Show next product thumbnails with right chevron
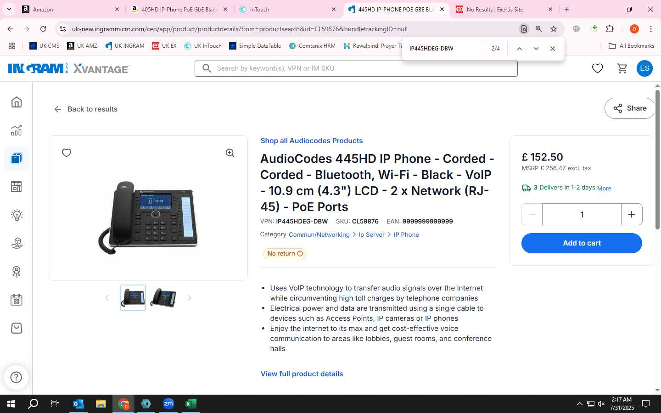661x413 pixels. point(189,298)
